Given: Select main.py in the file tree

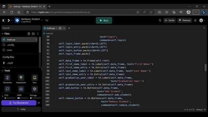Looking at the screenshot, I should (19, 40).
